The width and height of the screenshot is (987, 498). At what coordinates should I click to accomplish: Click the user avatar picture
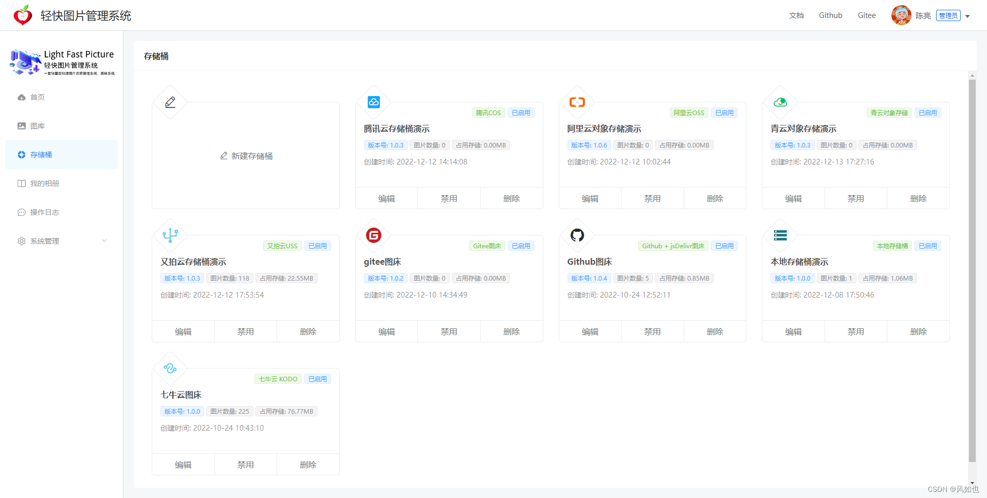(x=901, y=15)
